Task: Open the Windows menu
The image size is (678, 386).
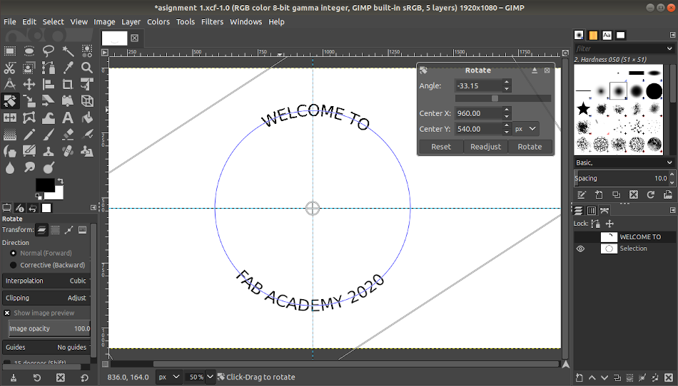Action: click(246, 21)
